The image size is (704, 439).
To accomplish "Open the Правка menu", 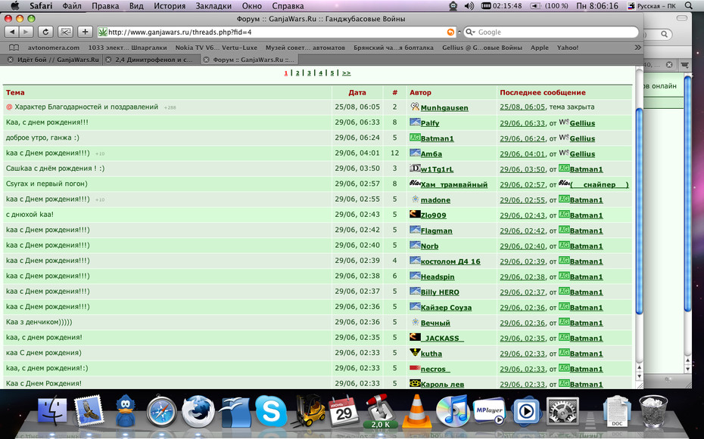I will tap(105, 6).
